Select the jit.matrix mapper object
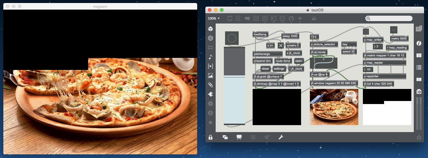The width and height of the screenshot is (428, 158). 384,55
